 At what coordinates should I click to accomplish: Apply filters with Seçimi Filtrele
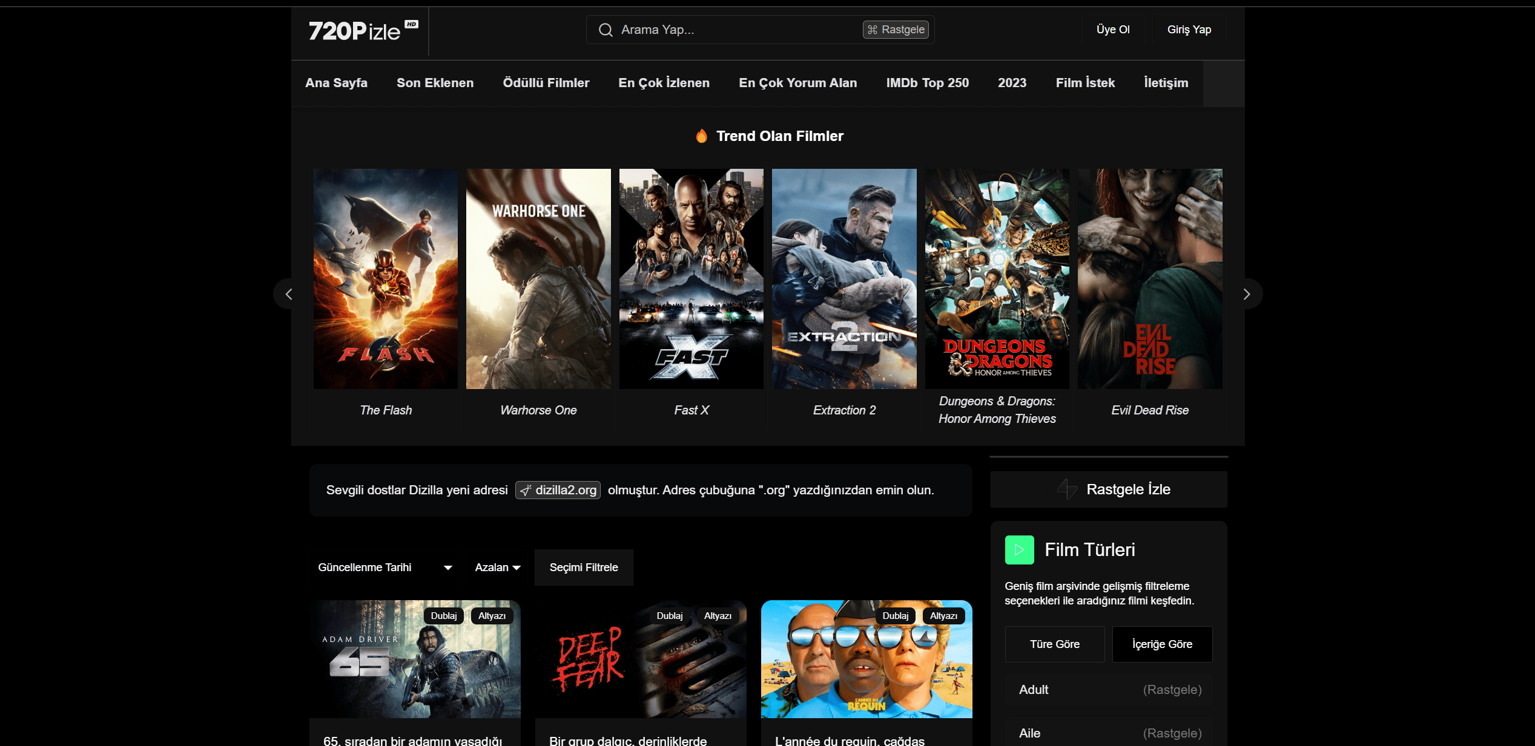coord(584,568)
